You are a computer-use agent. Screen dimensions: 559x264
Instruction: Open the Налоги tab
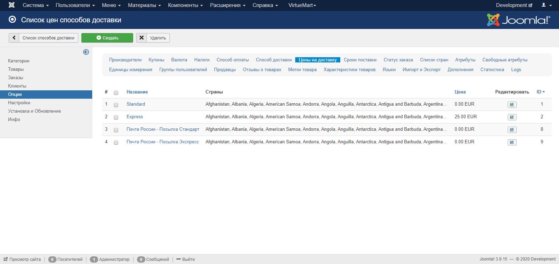[202, 60]
